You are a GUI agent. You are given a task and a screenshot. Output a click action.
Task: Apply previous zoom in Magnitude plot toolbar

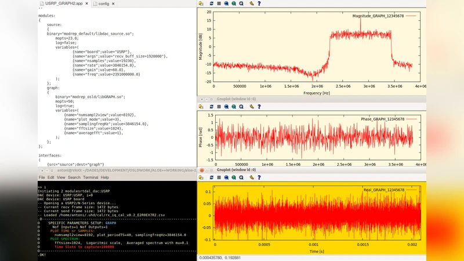coord(226,3)
